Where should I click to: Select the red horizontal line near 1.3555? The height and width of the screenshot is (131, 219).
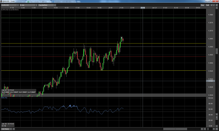point(103,57)
